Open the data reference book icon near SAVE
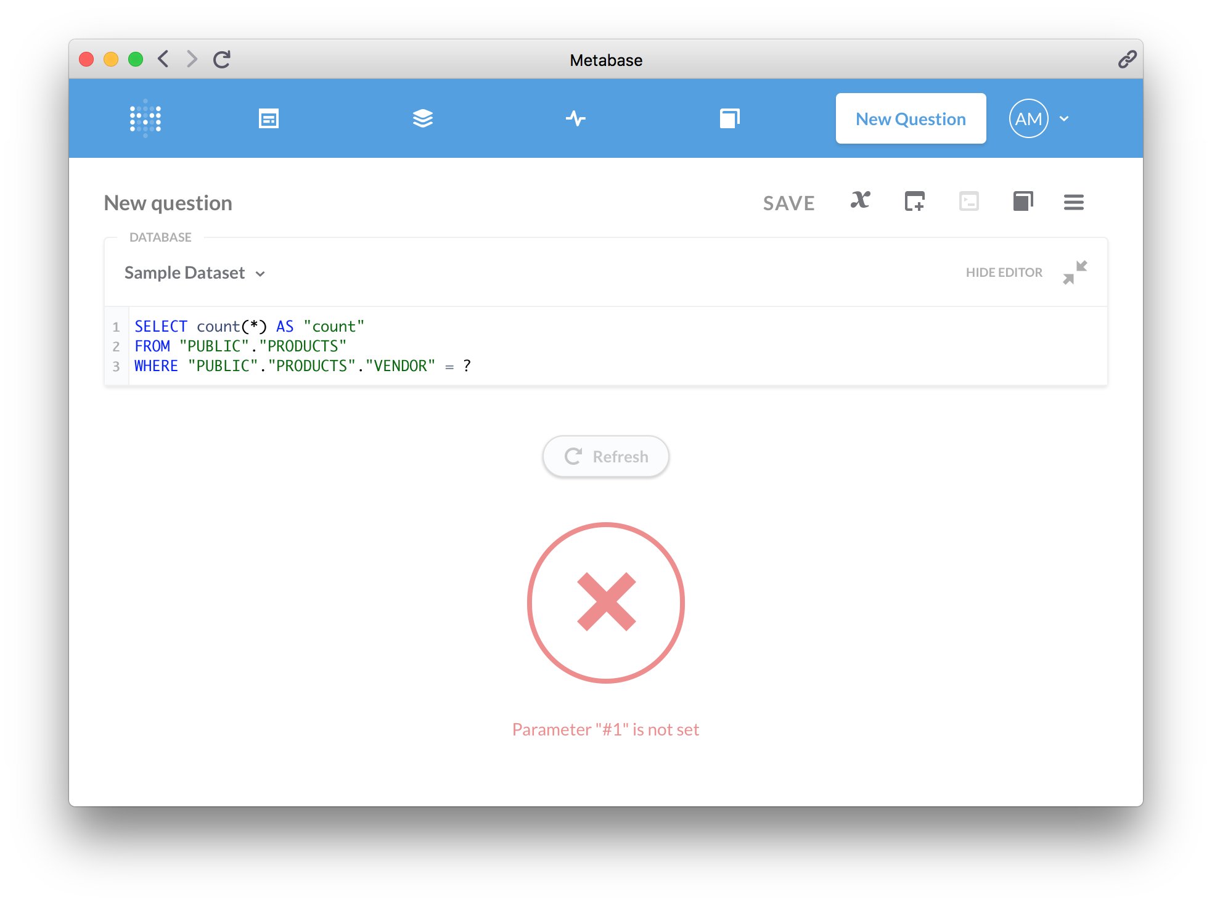1212x905 pixels. (1022, 202)
